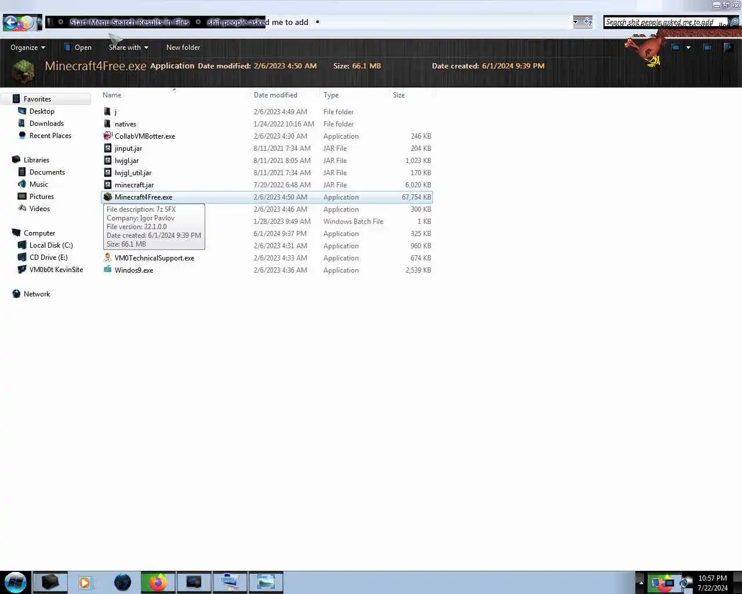Focus the search box for this folder

pos(665,22)
